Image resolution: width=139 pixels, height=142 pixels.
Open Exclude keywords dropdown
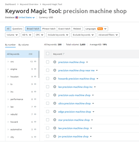pos(83,35)
